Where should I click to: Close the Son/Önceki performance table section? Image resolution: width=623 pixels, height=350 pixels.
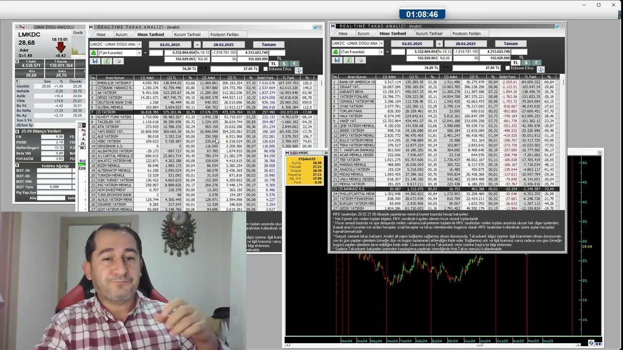(x=18, y=82)
